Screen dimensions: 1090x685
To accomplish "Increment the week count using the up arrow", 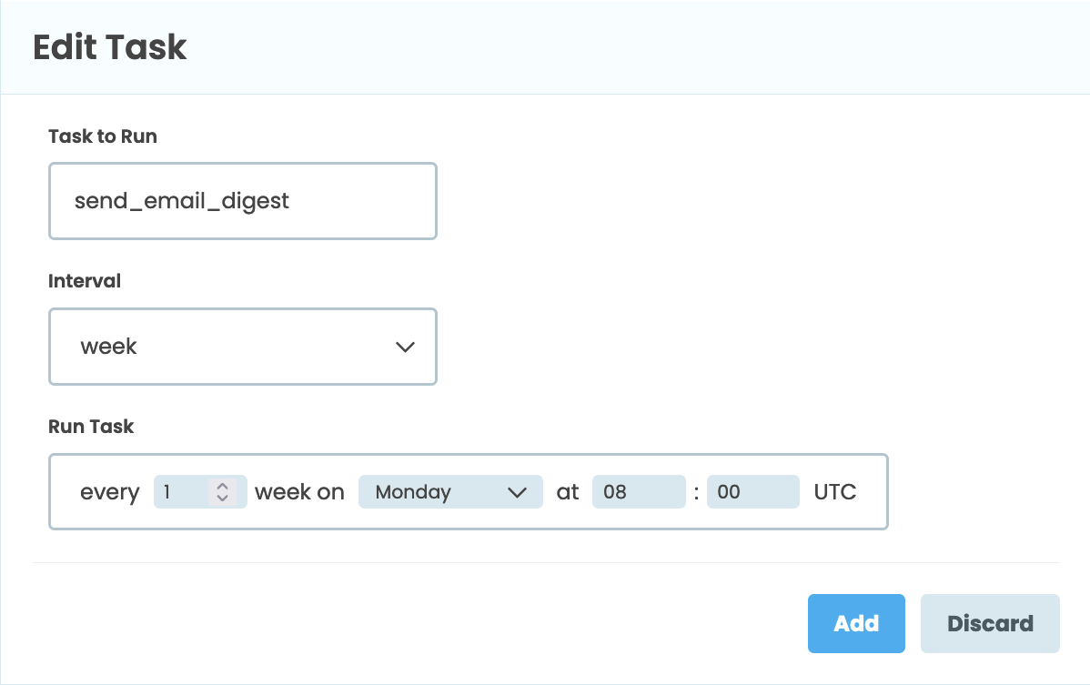I will pos(221,486).
